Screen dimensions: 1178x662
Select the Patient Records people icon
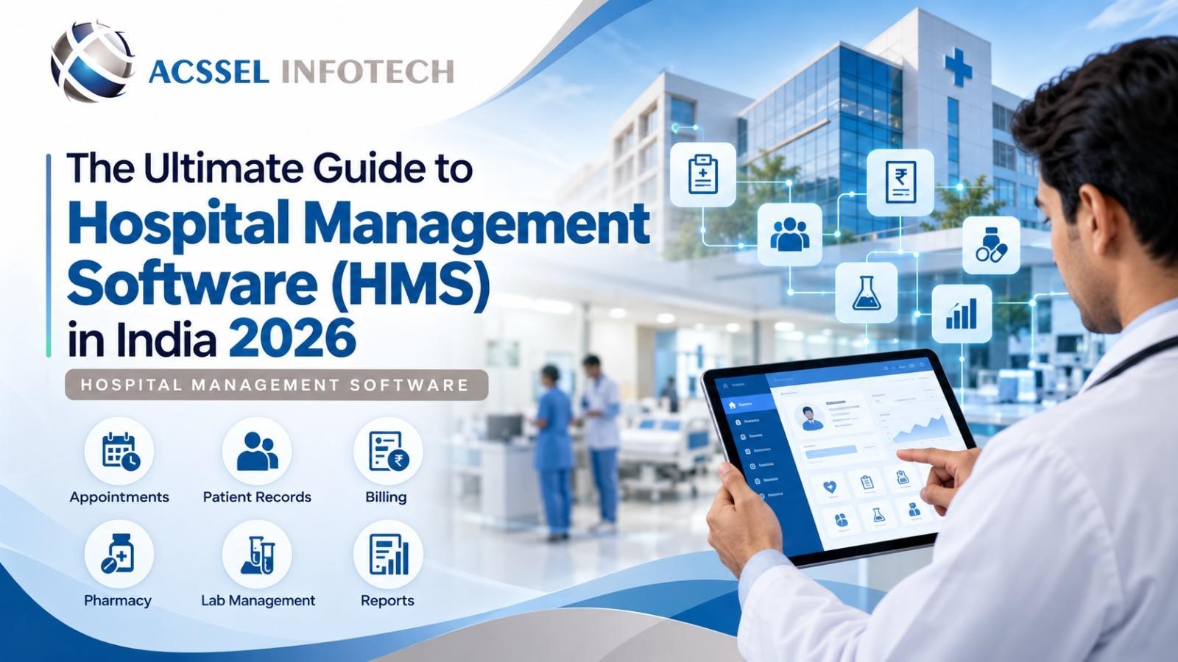click(x=257, y=451)
